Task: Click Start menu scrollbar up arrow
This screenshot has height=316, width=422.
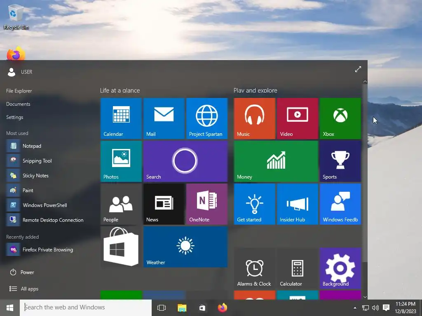Action: coord(365,81)
